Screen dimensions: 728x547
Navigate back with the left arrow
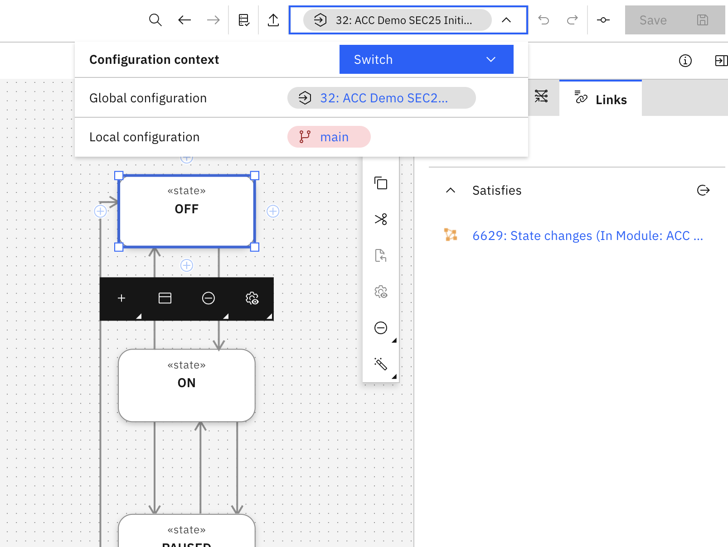click(184, 20)
